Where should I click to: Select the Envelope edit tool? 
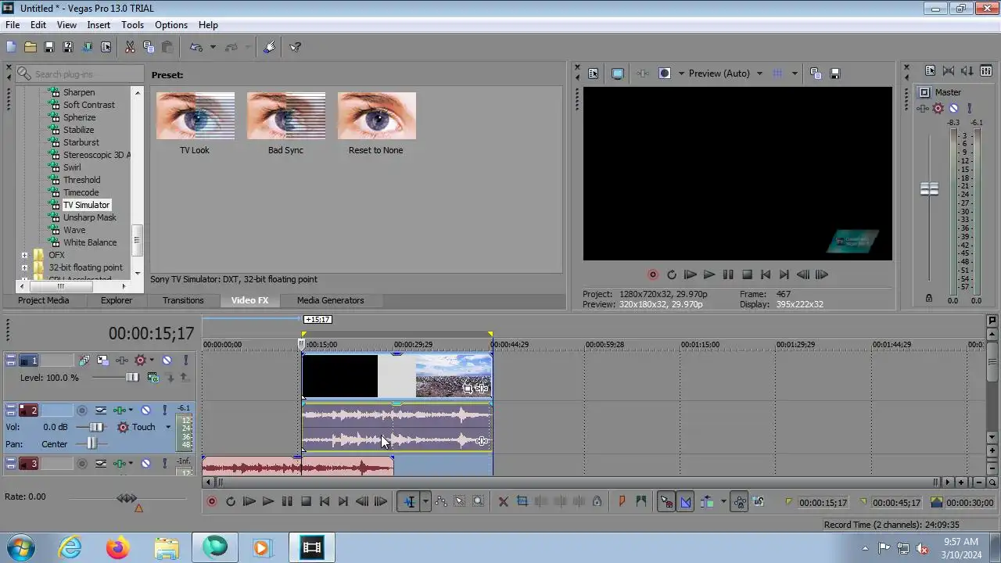point(440,502)
